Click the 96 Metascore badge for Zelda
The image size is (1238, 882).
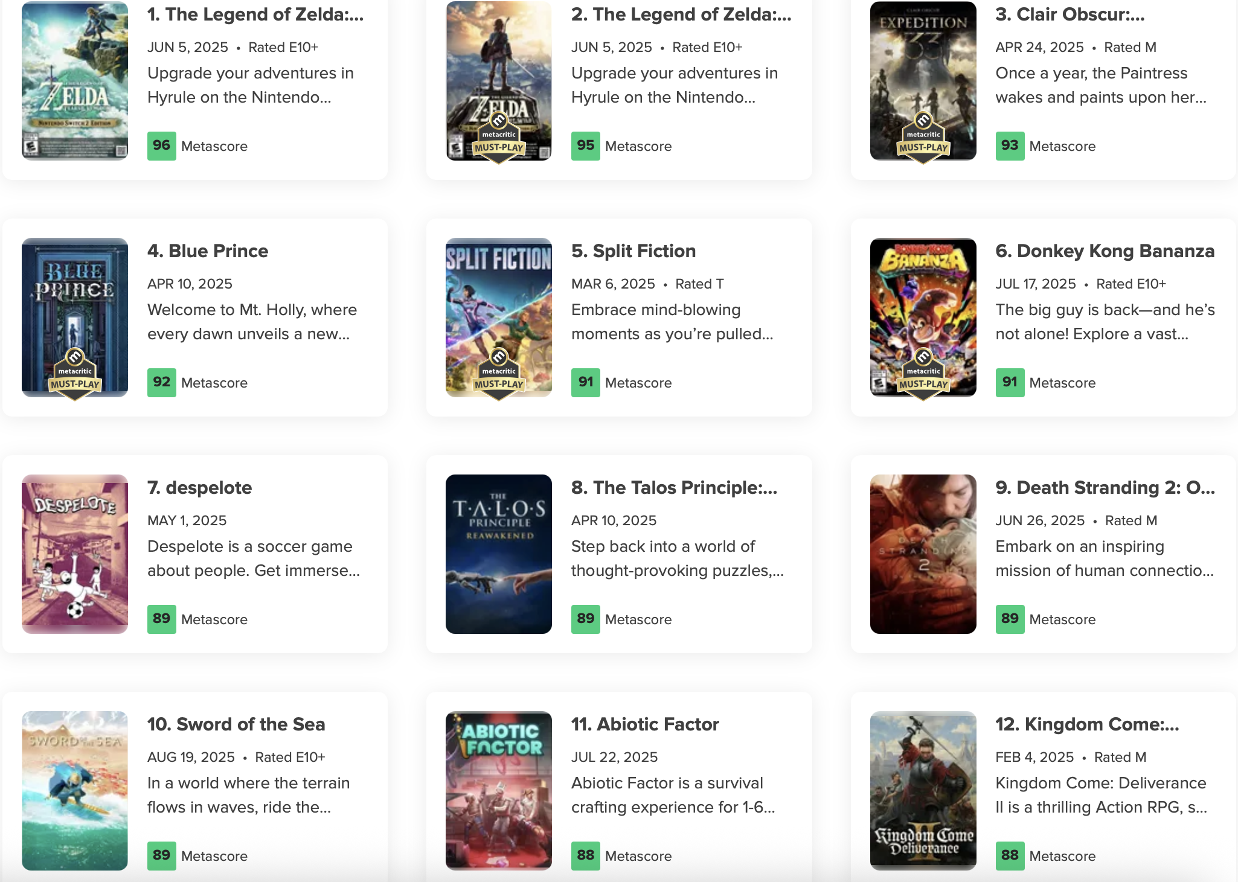coord(161,145)
